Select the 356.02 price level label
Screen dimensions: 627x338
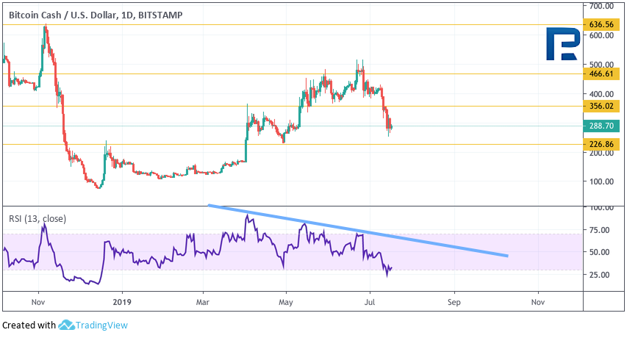(601, 106)
